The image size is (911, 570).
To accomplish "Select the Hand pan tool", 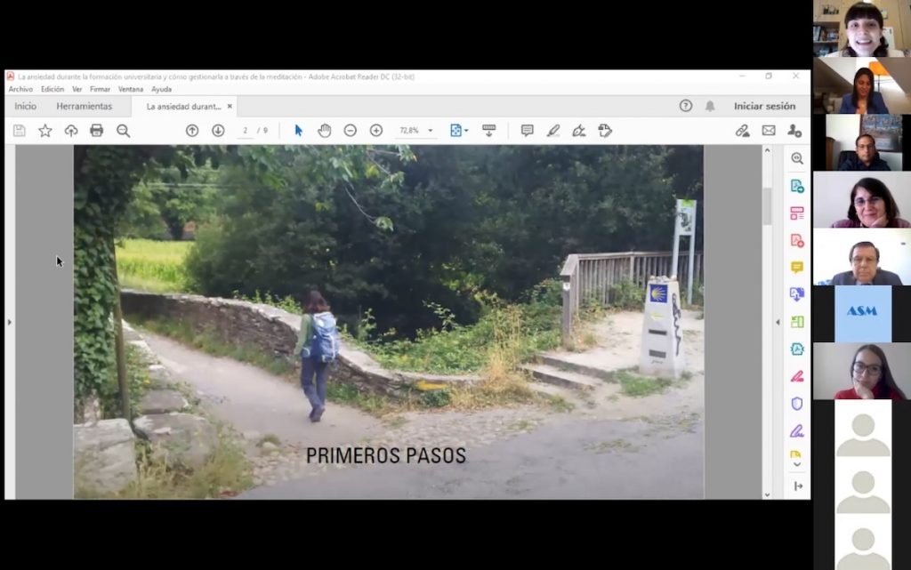I will (325, 131).
